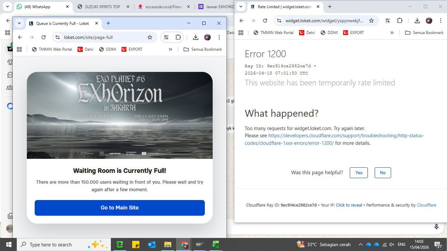447x251 pixels.
Task: Open profile avatar in the Queue is Full window
Action: (207, 37)
